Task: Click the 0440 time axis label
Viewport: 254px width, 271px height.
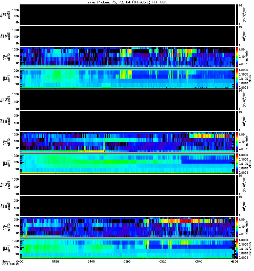Action: coord(91,261)
